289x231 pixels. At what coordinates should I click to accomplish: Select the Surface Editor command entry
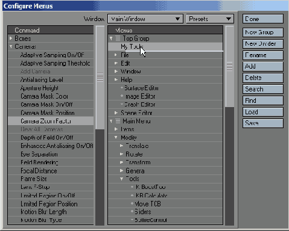165,88
